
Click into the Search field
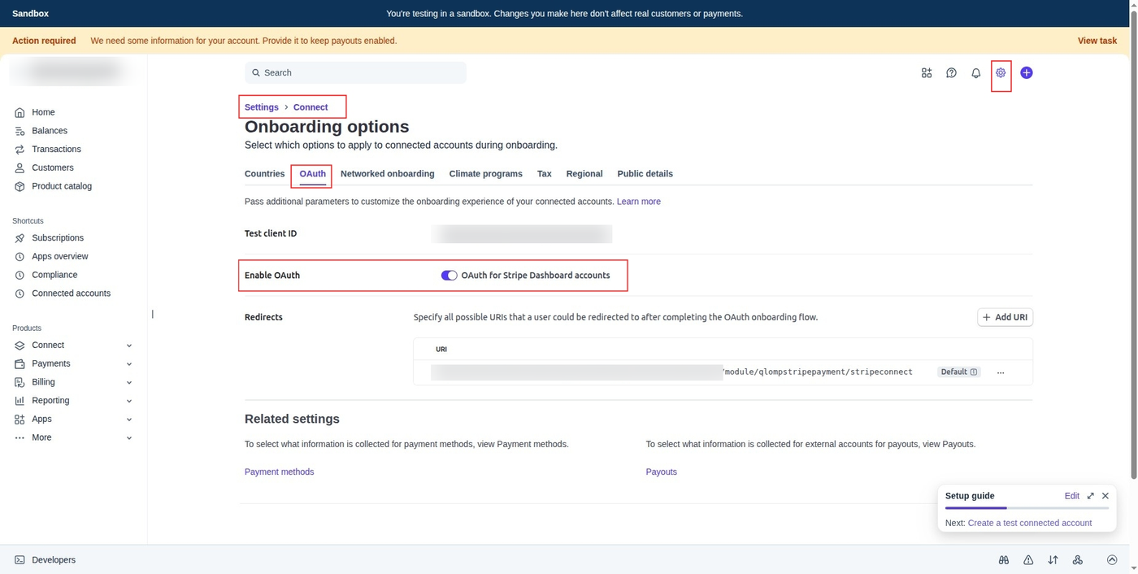tap(355, 73)
